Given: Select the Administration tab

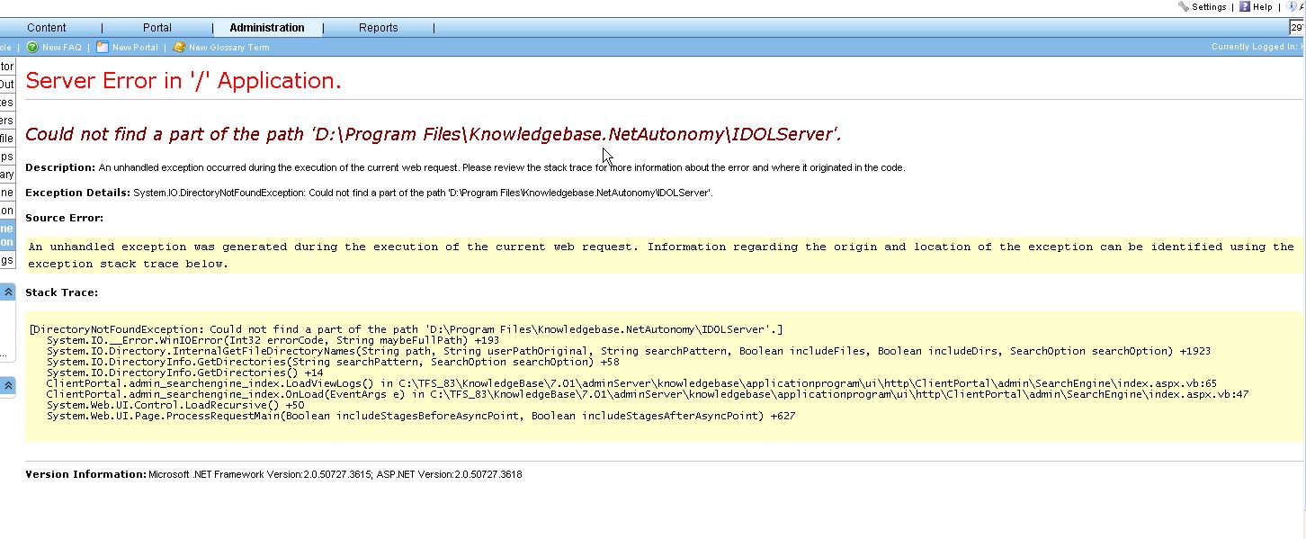Looking at the screenshot, I should click(x=267, y=28).
